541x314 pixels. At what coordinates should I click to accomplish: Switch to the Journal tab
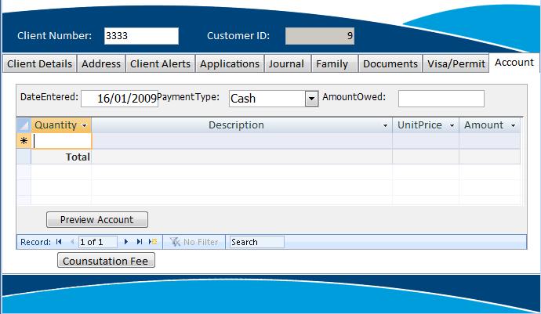[287, 63]
